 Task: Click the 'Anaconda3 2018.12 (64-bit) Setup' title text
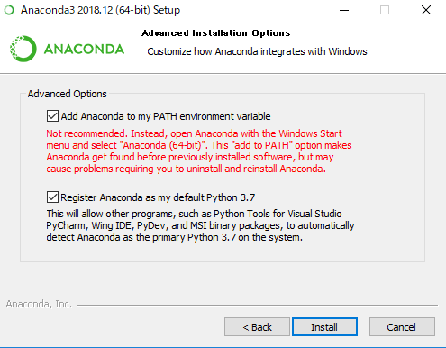coord(100,10)
